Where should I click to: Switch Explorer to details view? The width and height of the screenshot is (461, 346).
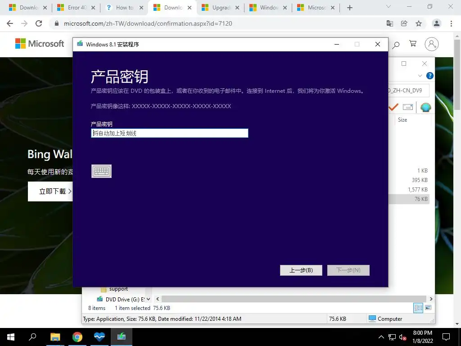tap(418, 308)
